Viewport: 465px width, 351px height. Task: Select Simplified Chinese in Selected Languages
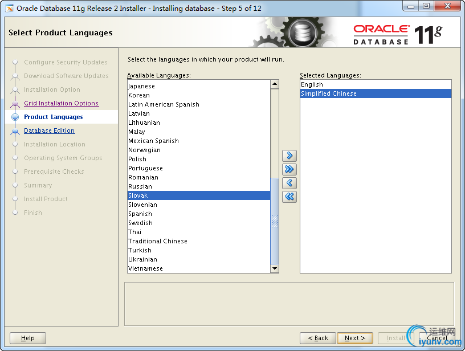click(376, 93)
